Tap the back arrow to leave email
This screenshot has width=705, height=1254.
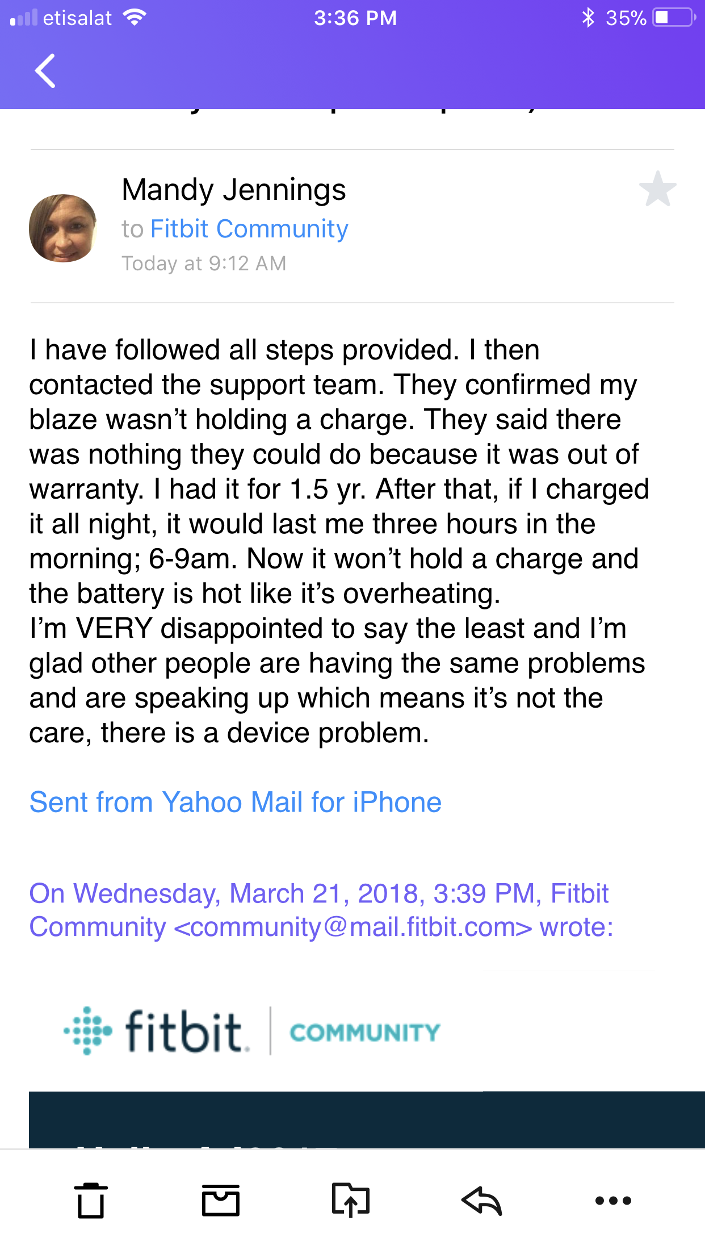click(x=45, y=71)
